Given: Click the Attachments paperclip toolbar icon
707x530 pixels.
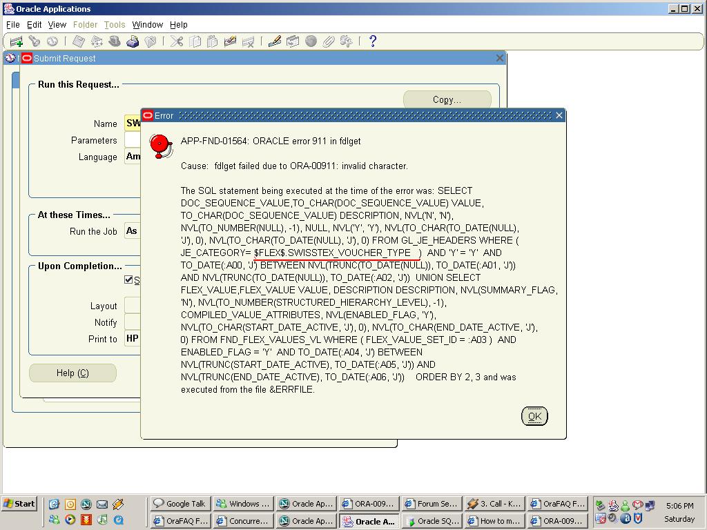Looking at the screenshot, I should pyautogui.click(x=329, y=41).
